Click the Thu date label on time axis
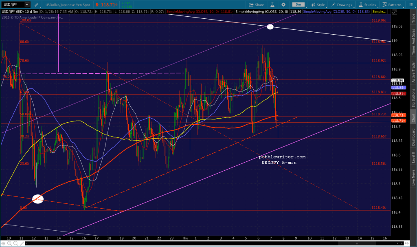 (185, 238)
